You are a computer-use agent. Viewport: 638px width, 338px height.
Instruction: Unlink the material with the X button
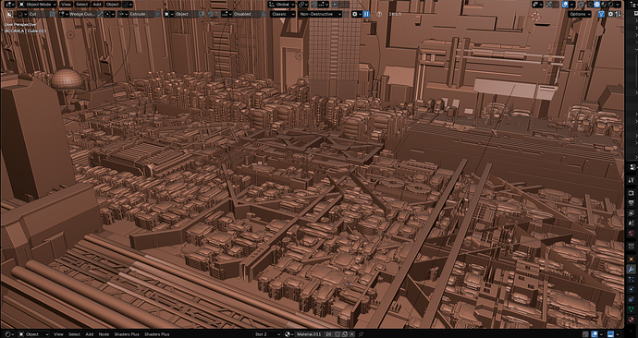[352, 334]
